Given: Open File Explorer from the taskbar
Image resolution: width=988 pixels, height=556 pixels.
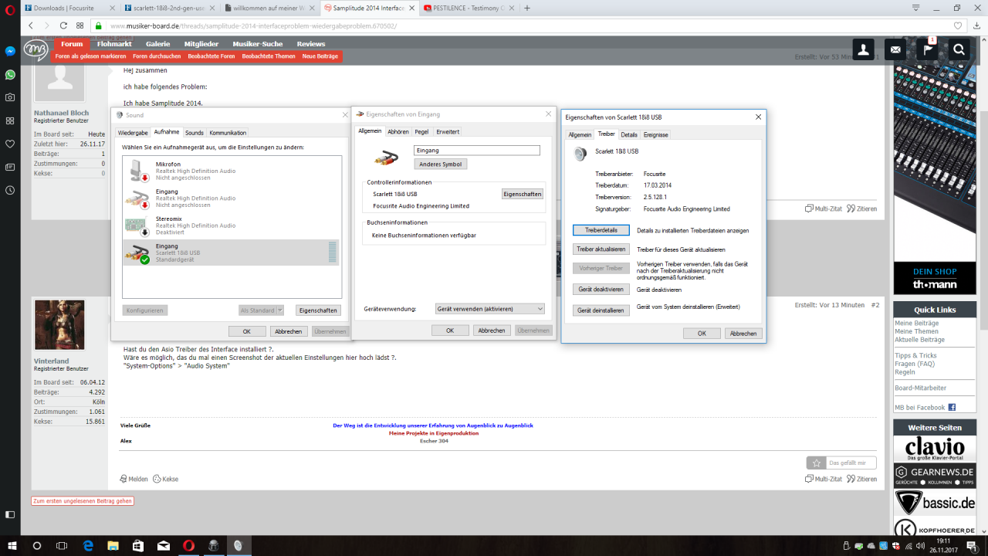Looking at the screenshot, I should pos(113,545).
